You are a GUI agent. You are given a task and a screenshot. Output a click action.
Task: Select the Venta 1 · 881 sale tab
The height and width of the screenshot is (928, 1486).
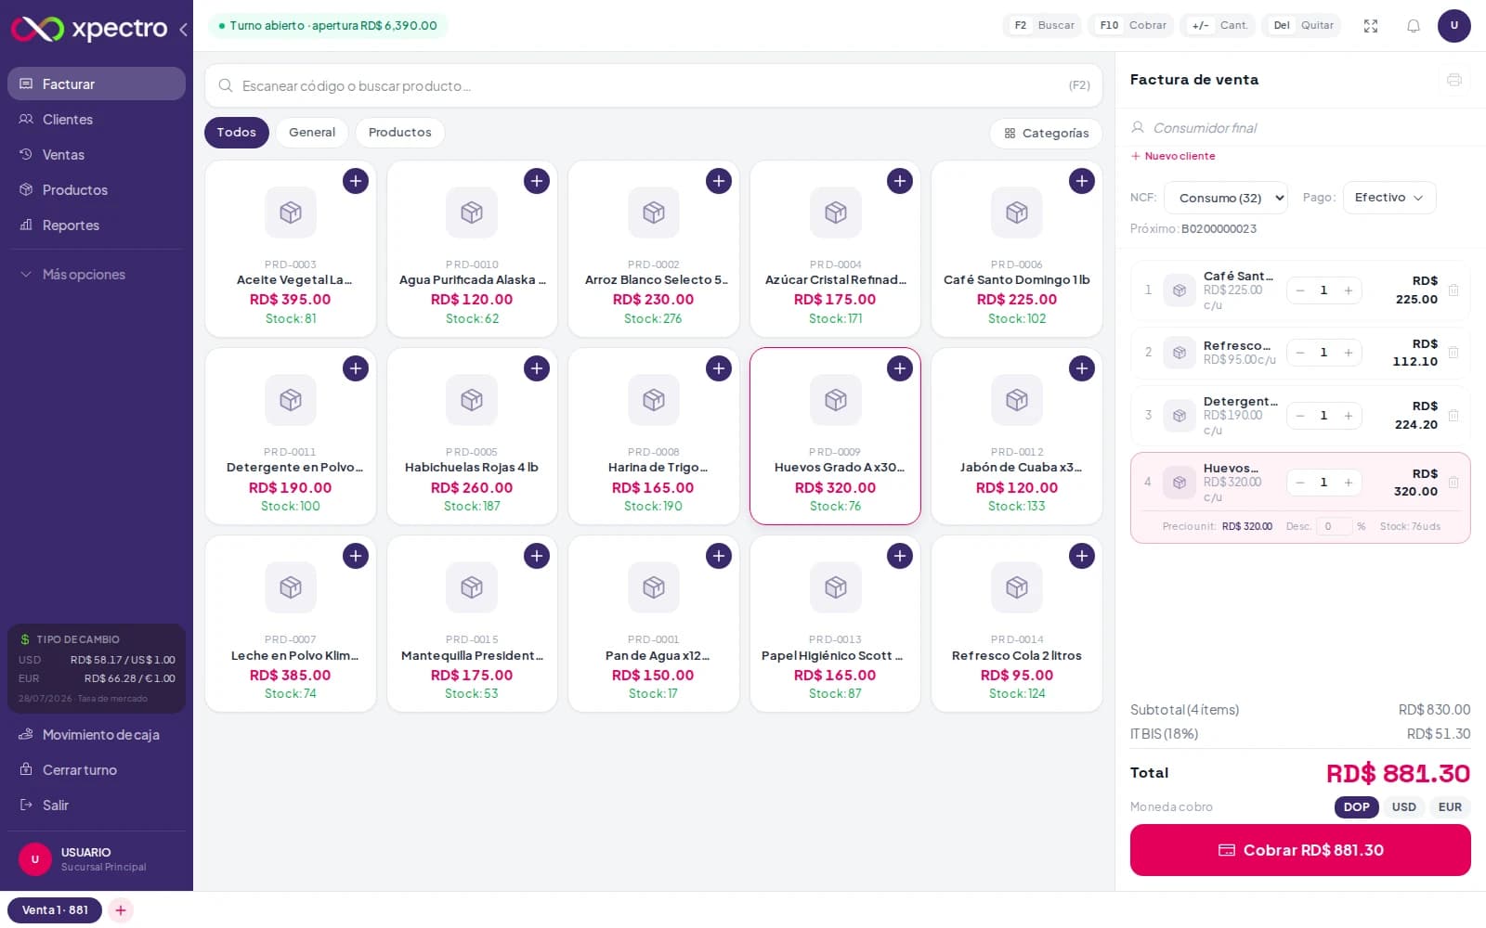point(55,910)
